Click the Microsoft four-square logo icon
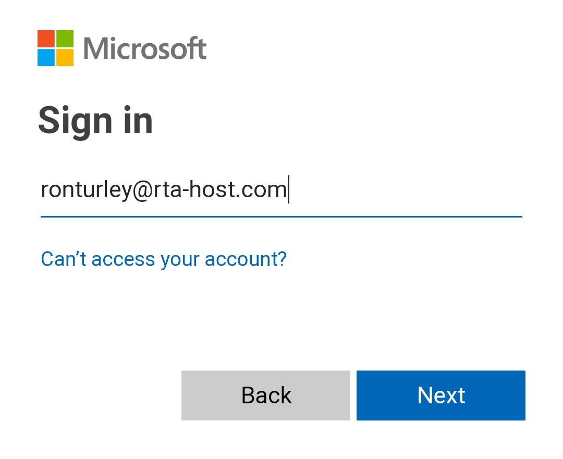Viewport: 563px width, 459px height. (56, 48)
